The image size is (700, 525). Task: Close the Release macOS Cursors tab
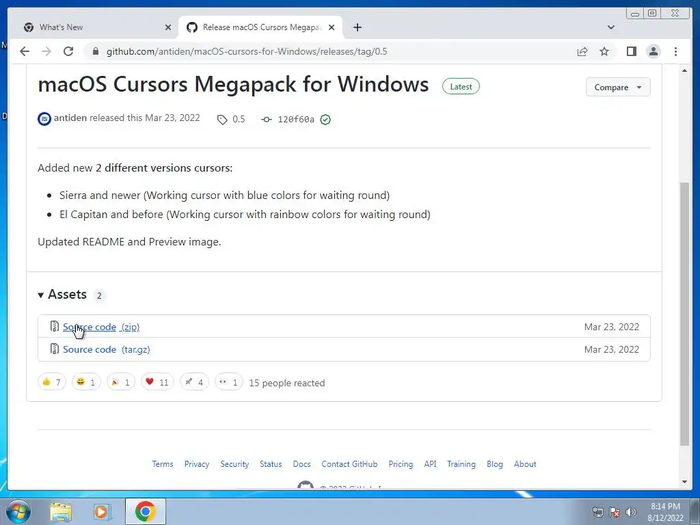click(332, 27)
